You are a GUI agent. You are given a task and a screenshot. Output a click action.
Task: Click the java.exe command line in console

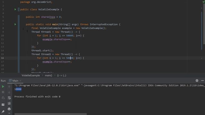click(x=110, y=85)
